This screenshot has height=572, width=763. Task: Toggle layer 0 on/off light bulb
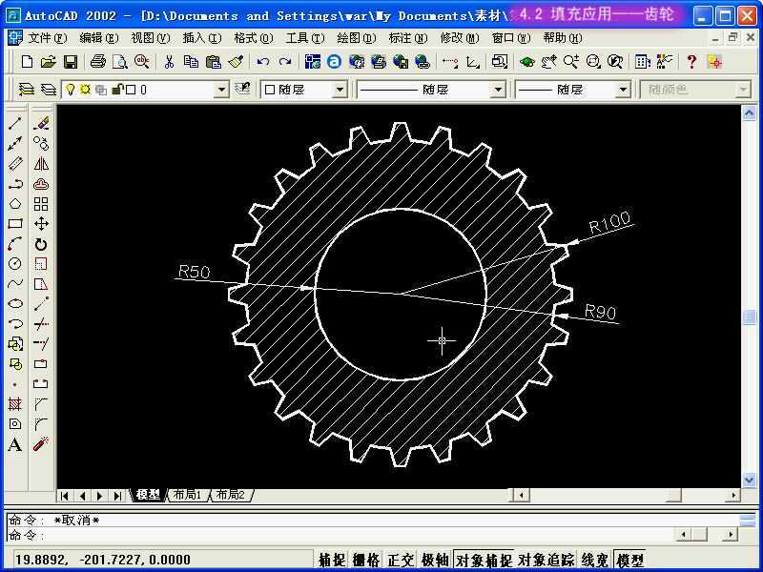click(70, 90)
